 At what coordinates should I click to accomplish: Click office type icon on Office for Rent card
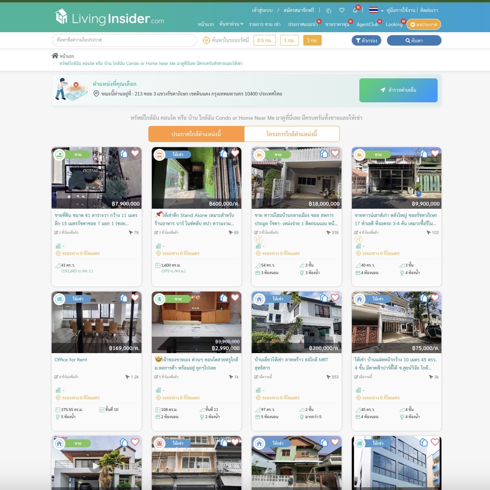pos(59,299)
